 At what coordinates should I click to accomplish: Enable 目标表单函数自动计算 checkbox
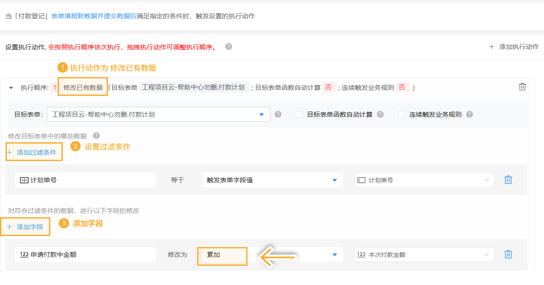[x=299, y=114]
